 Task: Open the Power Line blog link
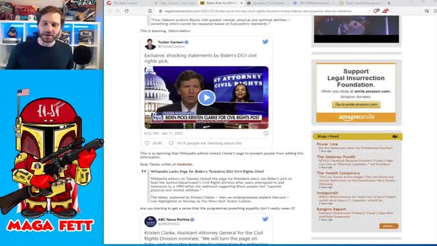click(x=327, y=144)
